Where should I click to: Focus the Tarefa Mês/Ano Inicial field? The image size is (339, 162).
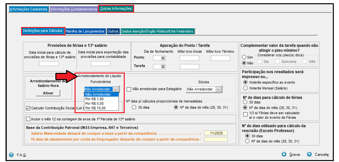[x=190, y=67]
